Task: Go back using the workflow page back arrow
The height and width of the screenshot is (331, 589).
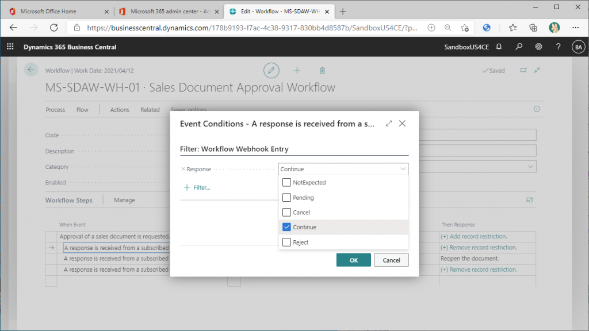Action: click(x=31, y=70)
